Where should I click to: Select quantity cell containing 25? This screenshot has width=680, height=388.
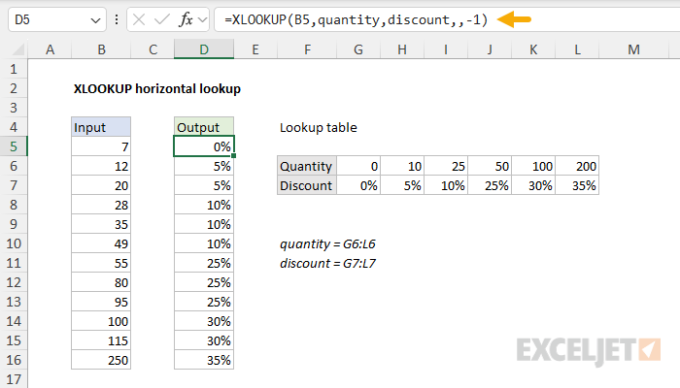click(446, 166)
